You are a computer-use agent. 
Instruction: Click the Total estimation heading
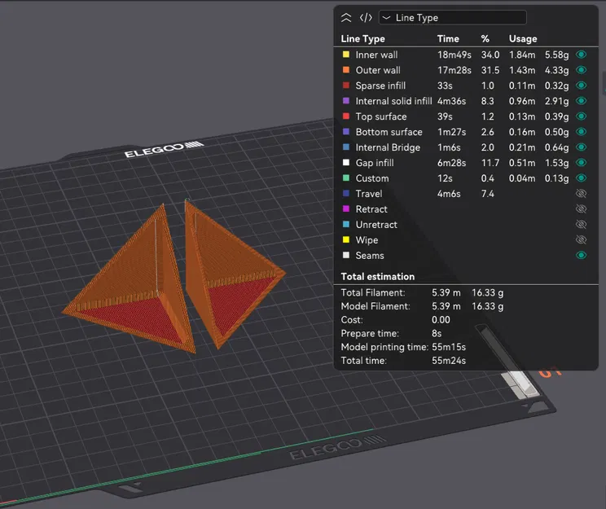(x=378, y=277)
